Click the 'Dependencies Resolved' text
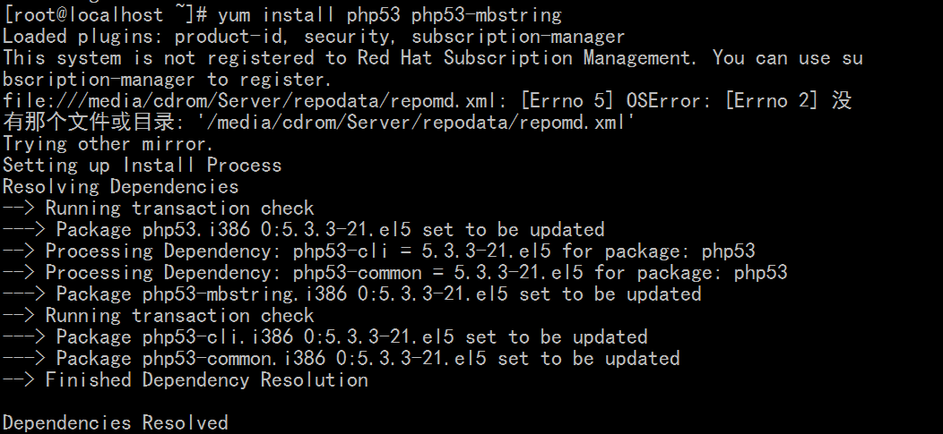The image size is (943, 434). pyautogui.click(x=116, y=422)
